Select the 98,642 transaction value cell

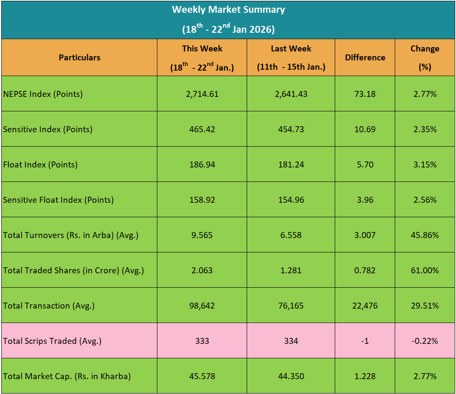[202, 306]
